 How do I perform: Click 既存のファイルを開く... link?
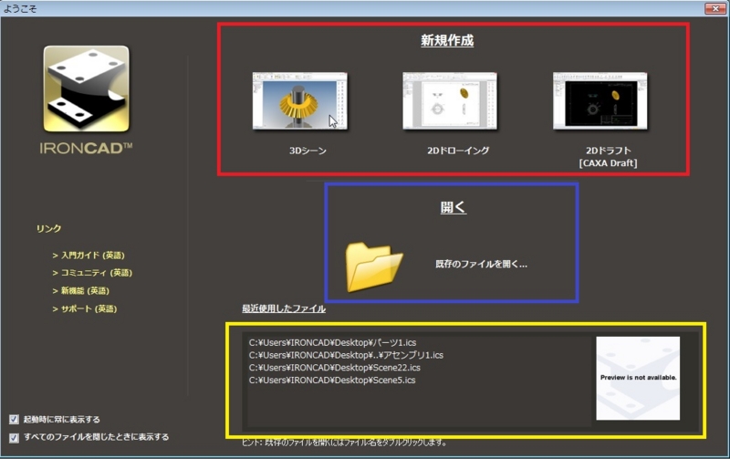481,265
